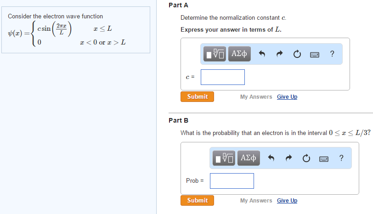The height and width of the screenshot is (214, 373).
Task: Click the help question mark in Part B
Action: (x=341, y=158)
